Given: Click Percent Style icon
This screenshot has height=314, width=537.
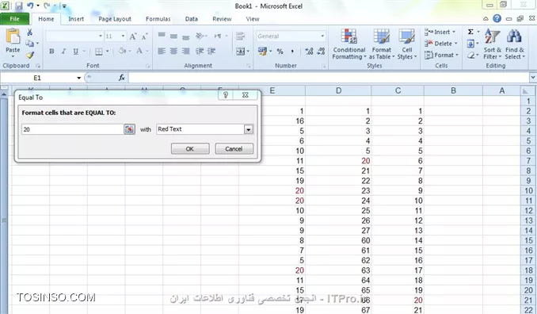Looking at the screenshot, I should pos(280,52).
